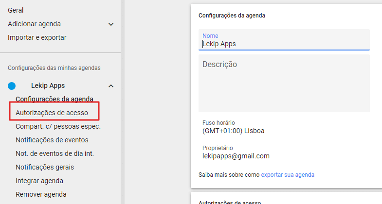The image size is (382, 204).
Task: Click the Nome field containing Lekip Apps
Action: (284, 44)
